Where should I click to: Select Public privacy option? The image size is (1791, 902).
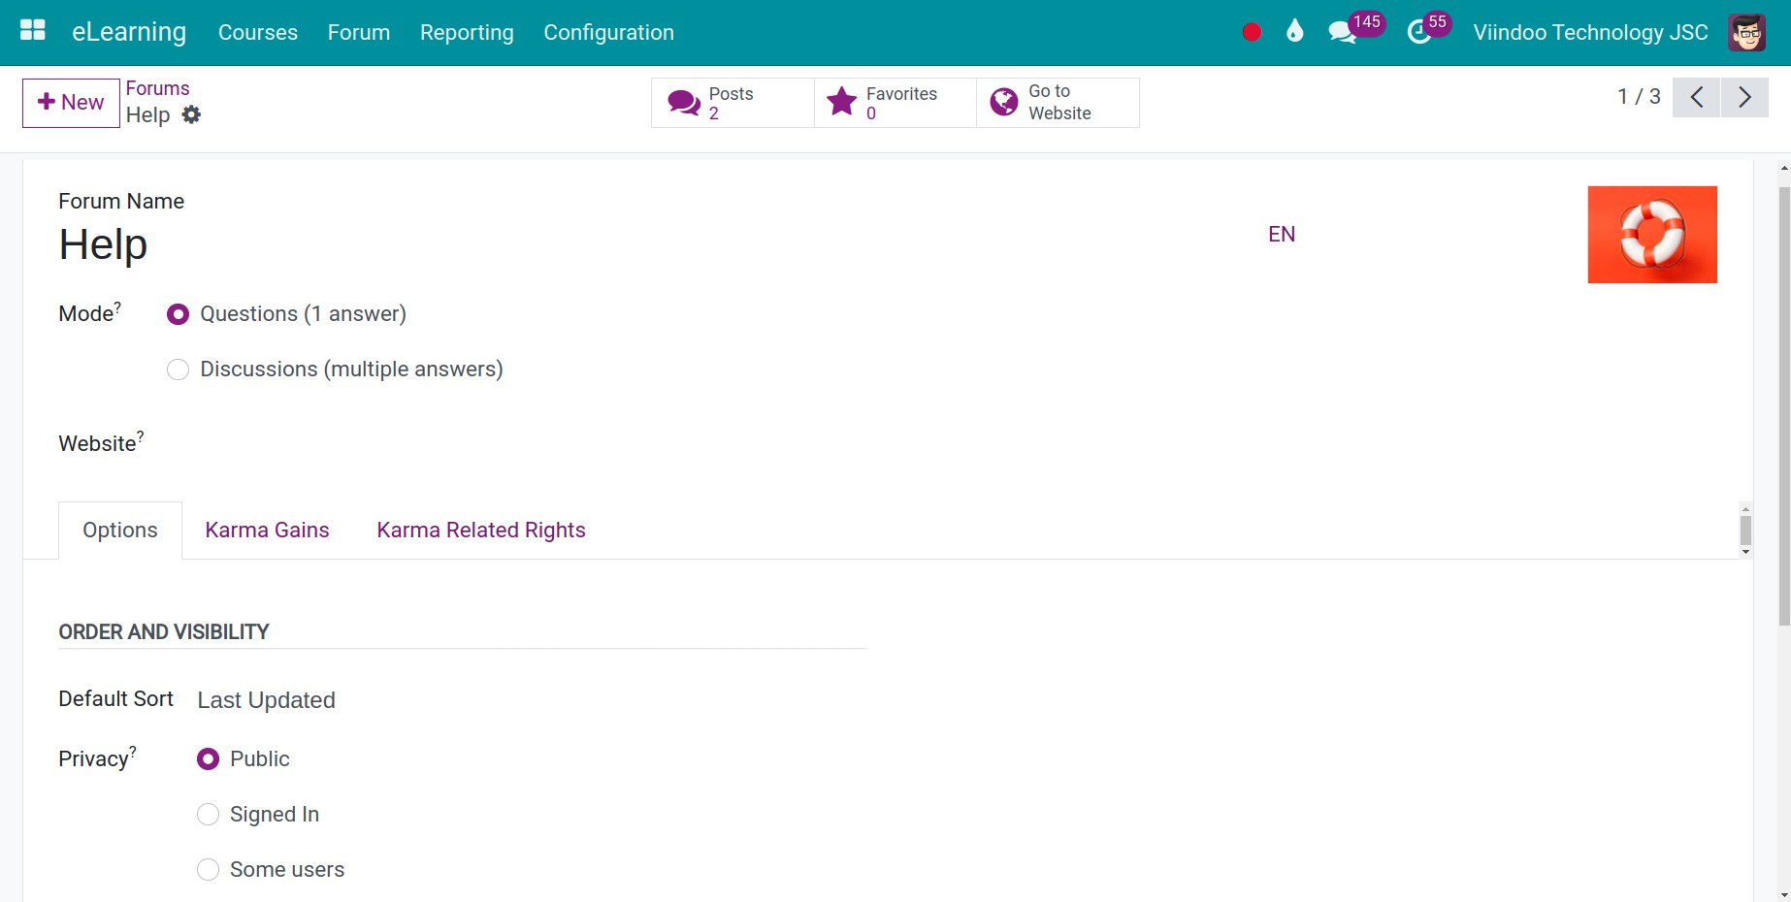[x=208, y=759]
